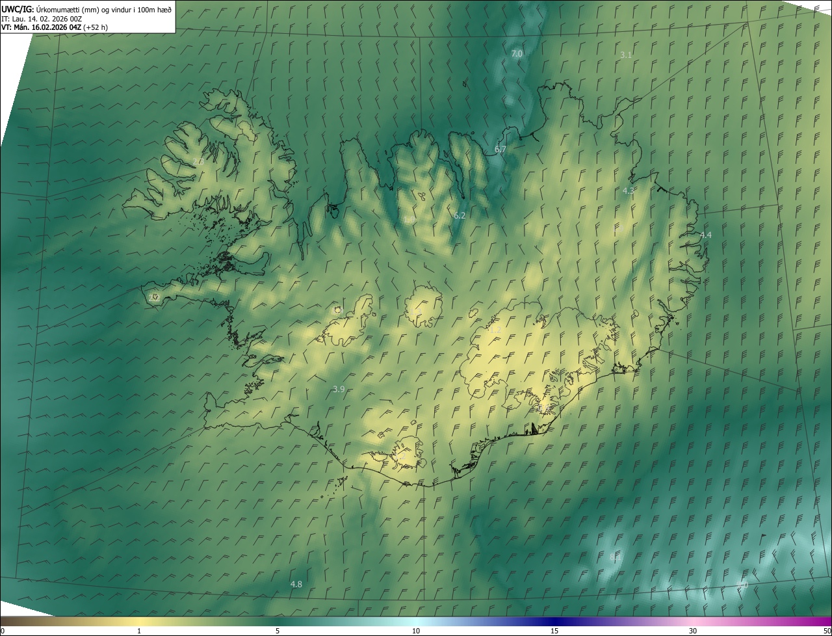The width and height of the screenshot is (832, 636).
Task: Click the color scale label 5
Action: point(278,631)
